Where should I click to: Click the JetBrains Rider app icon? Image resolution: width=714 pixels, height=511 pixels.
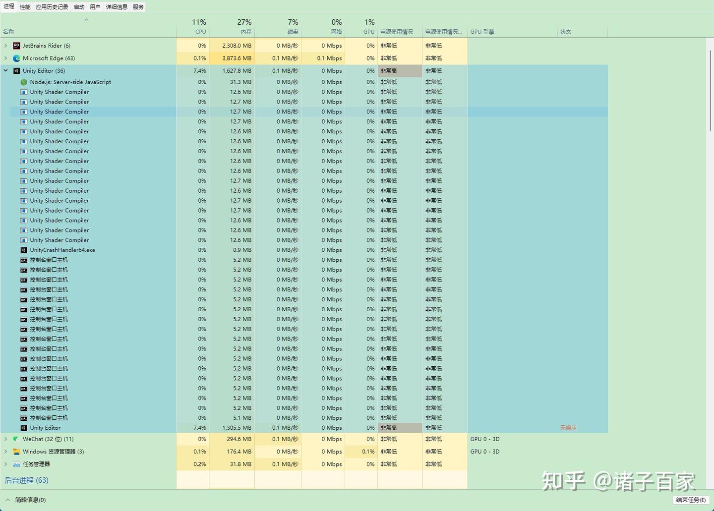click(16, 46)
